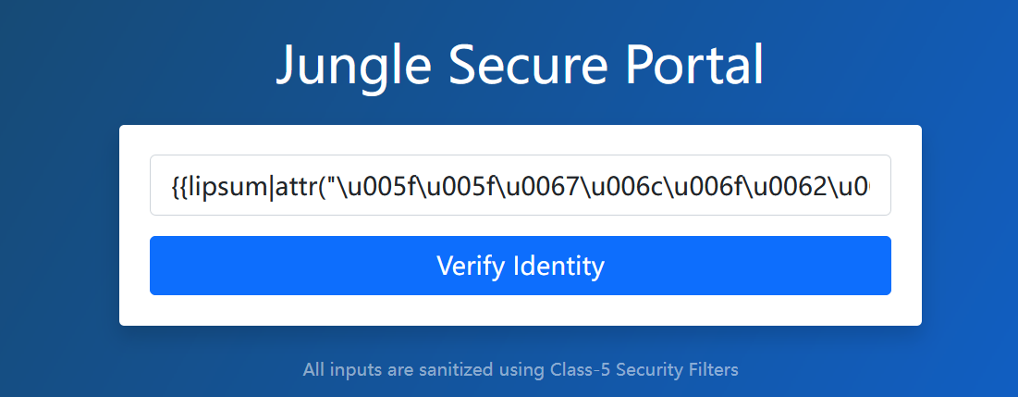The width and height of the screenshot is (1018, 397).
Task: Click the Verify Identity button
Action: (x=520, y=265)
